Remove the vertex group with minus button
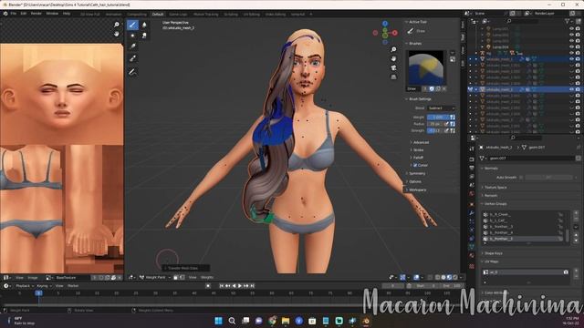 [x=576, y=220]
